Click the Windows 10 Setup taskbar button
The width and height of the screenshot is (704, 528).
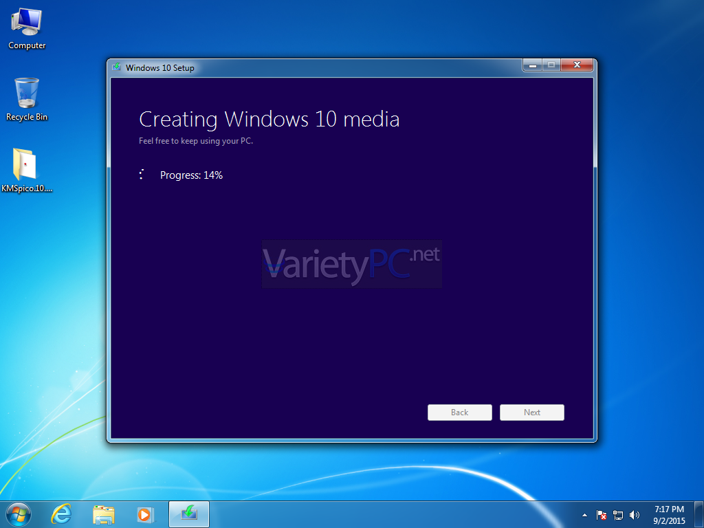[x=188, y=514]
